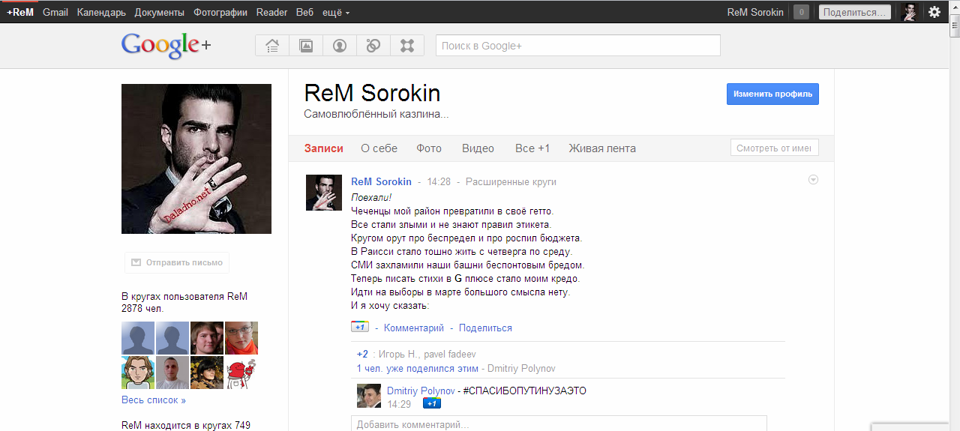Open the Circles icon
Image resolution: width=960 pixels, height=431 pixels.
(x=373, y=46)
